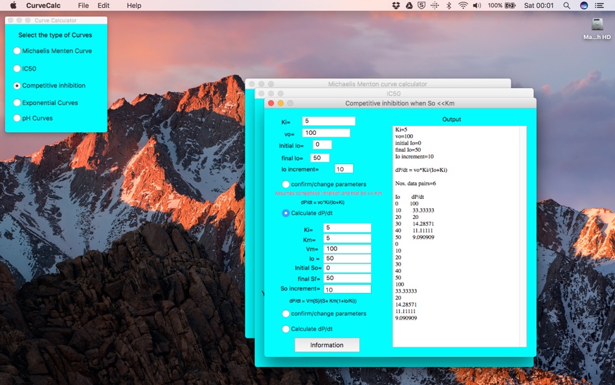The height and width of the screenshot is (385, 615).
Task: Open the Wi-Fi status menu
Action: (x=463, y=5)
